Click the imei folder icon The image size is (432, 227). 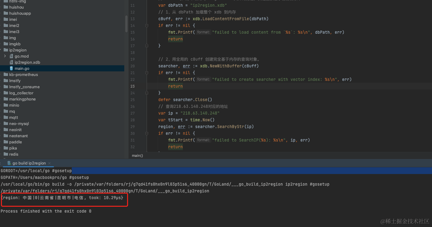(x=6, y=19)
